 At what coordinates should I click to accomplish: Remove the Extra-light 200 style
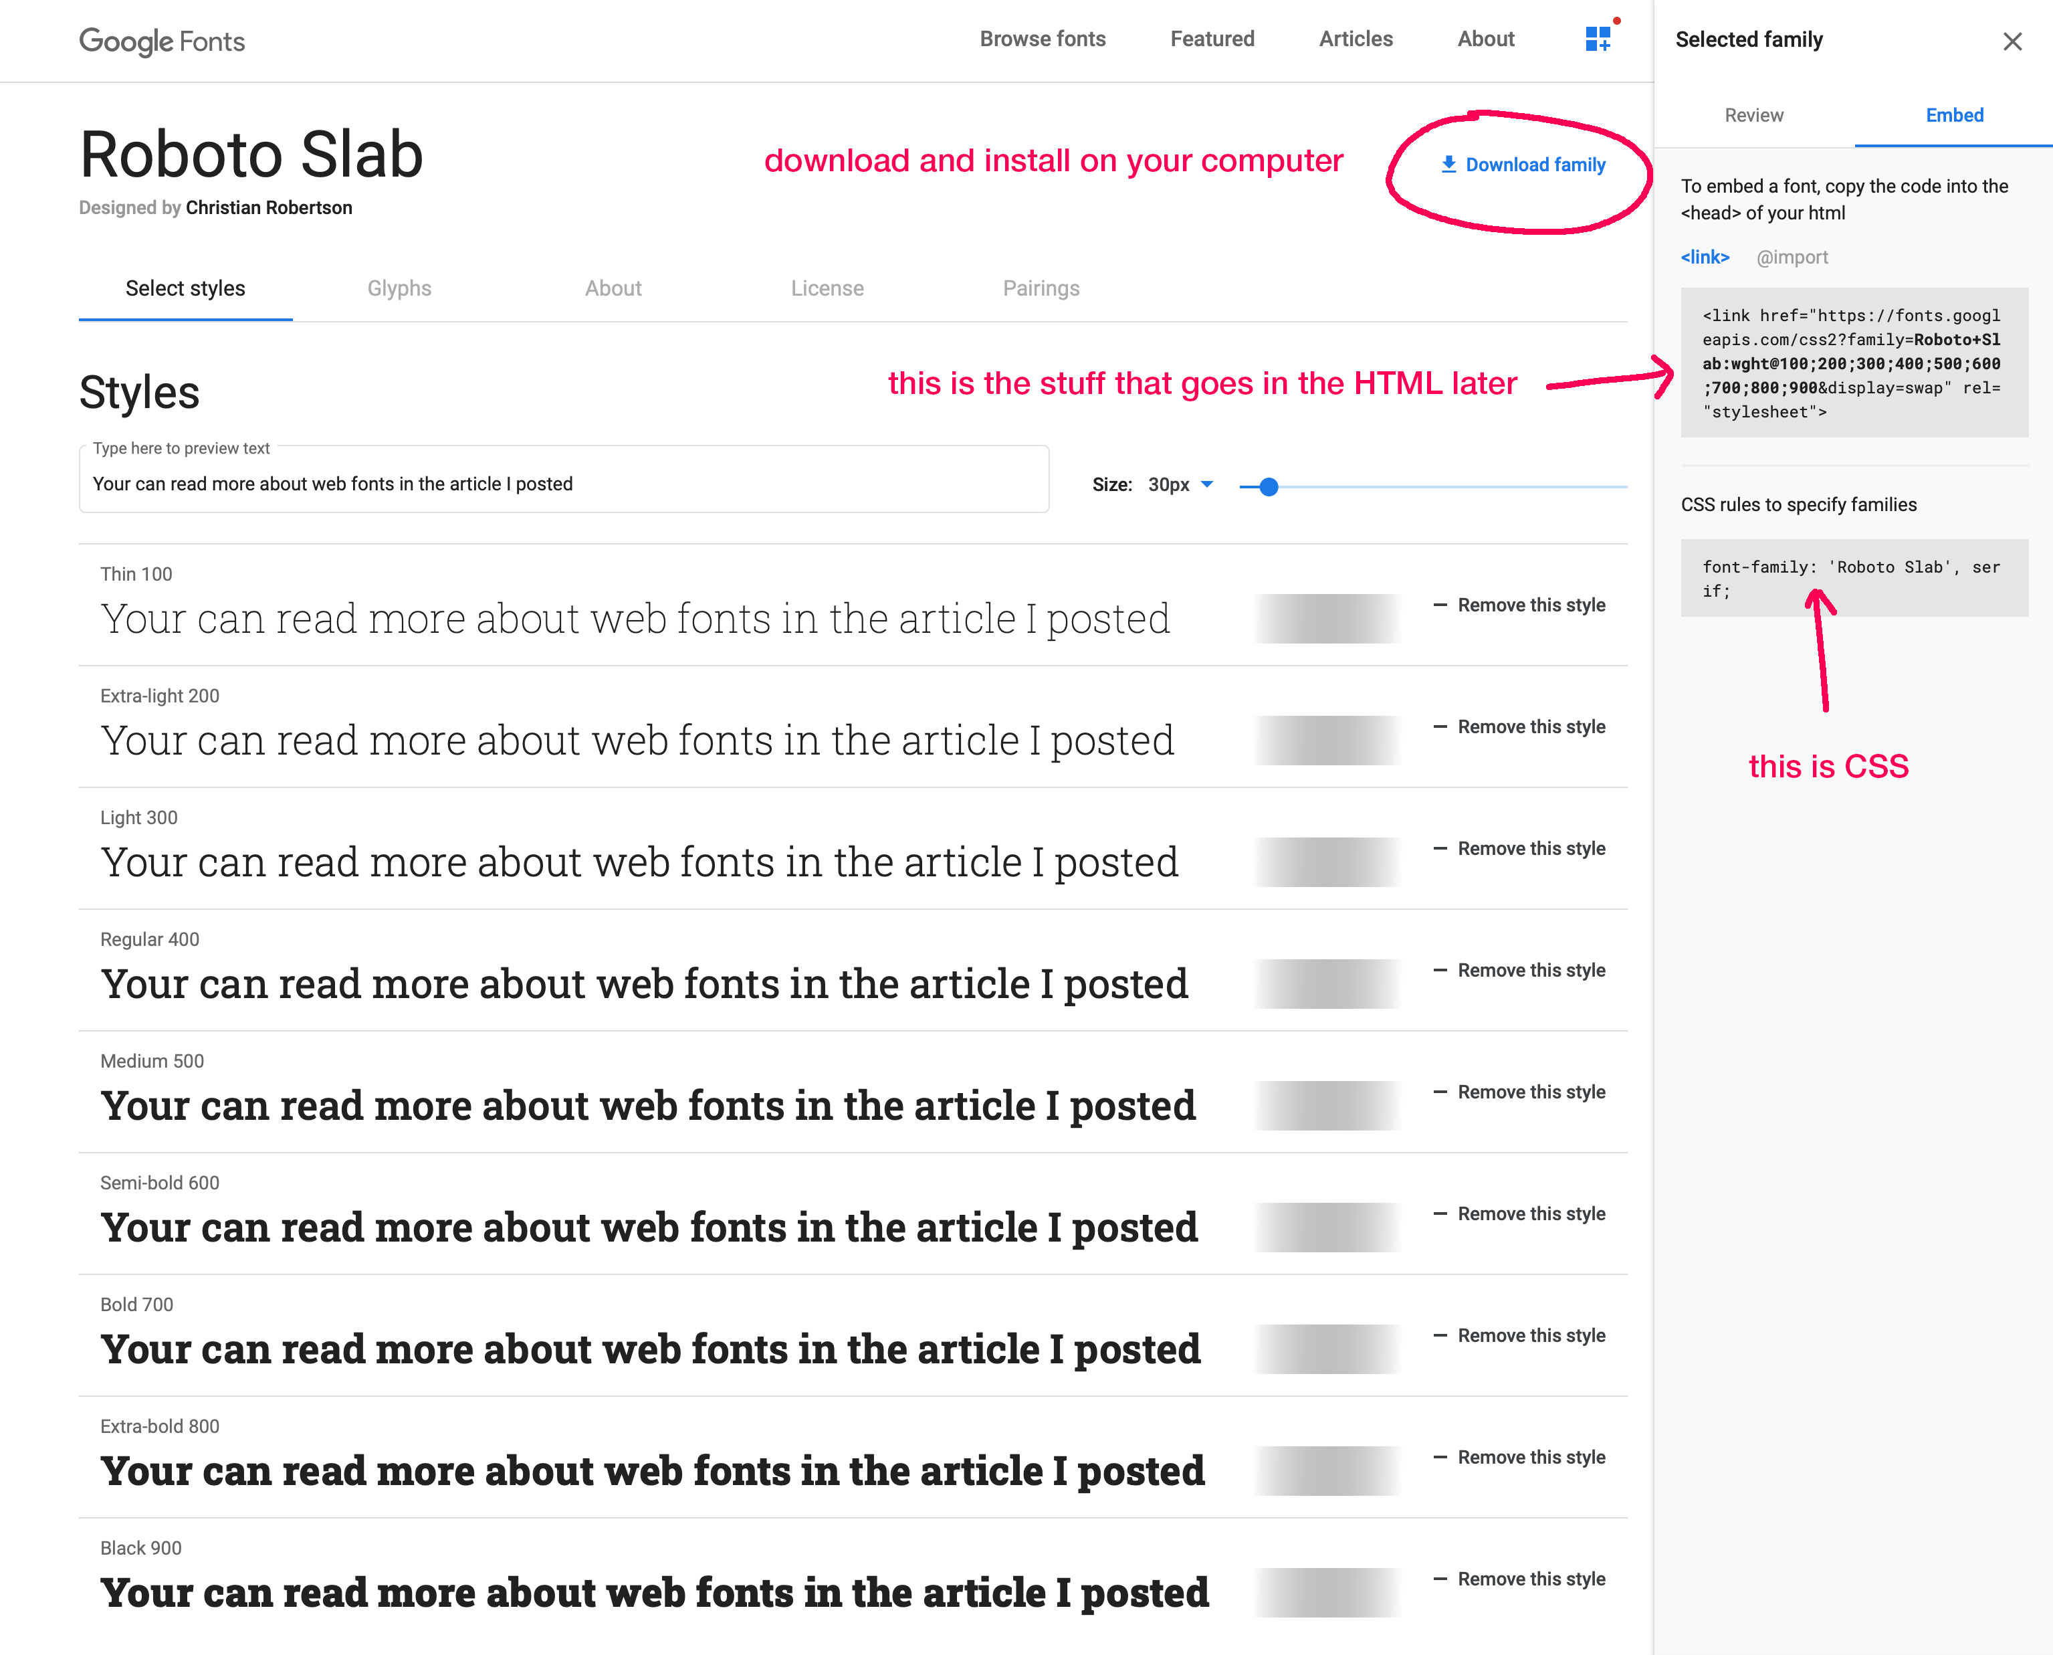[x=1519, y=726]
